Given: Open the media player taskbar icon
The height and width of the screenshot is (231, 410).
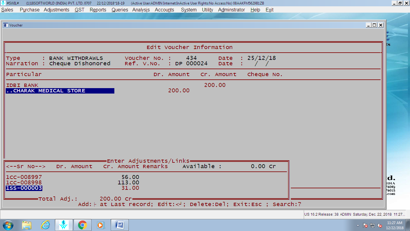Looking at the screenshot, I should click(x=101, y=225).
